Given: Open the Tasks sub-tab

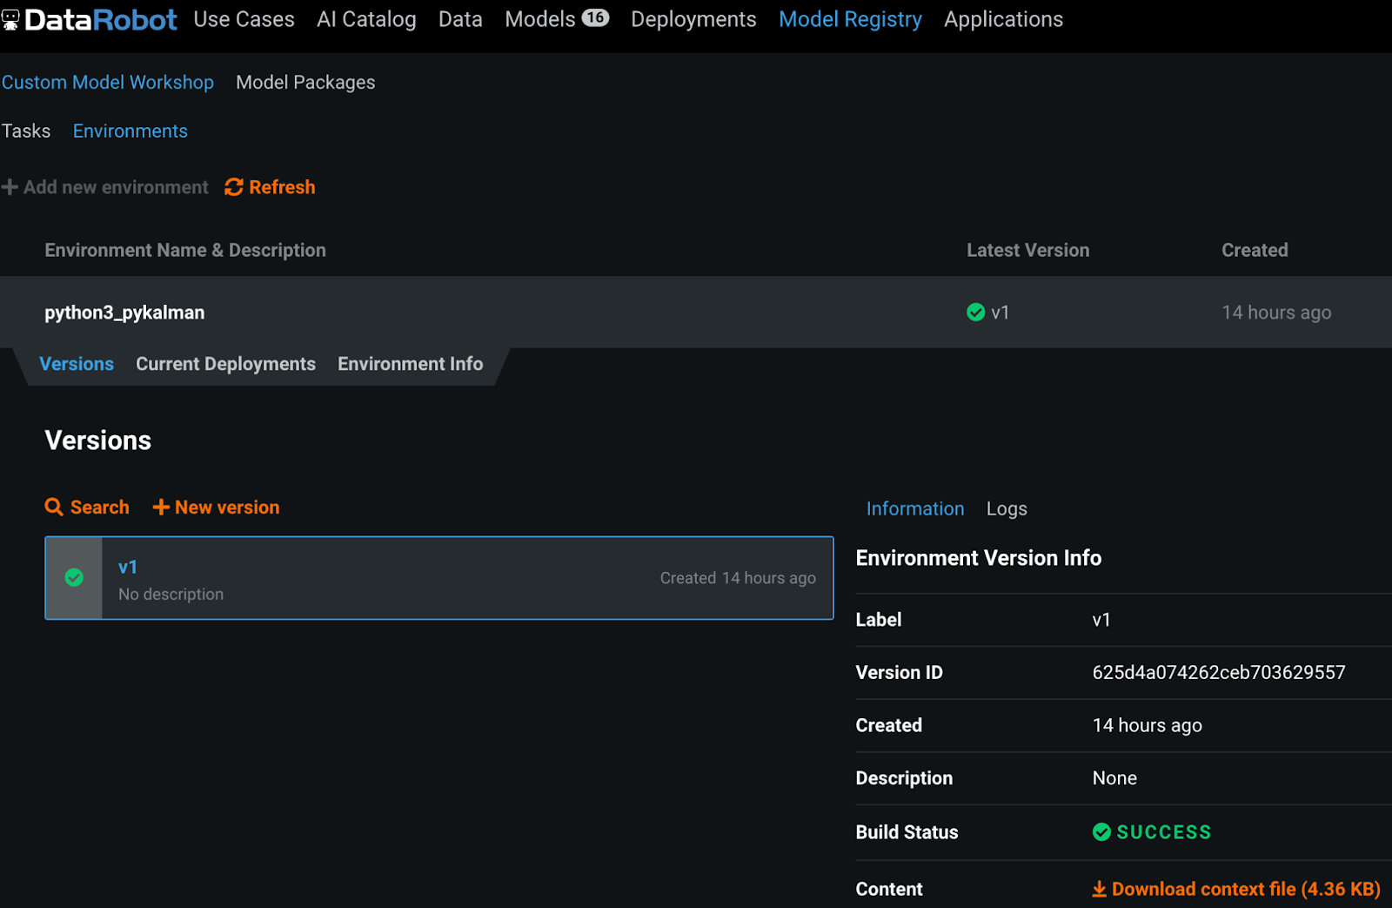Looking at the screenshot, I should point(26,131).
